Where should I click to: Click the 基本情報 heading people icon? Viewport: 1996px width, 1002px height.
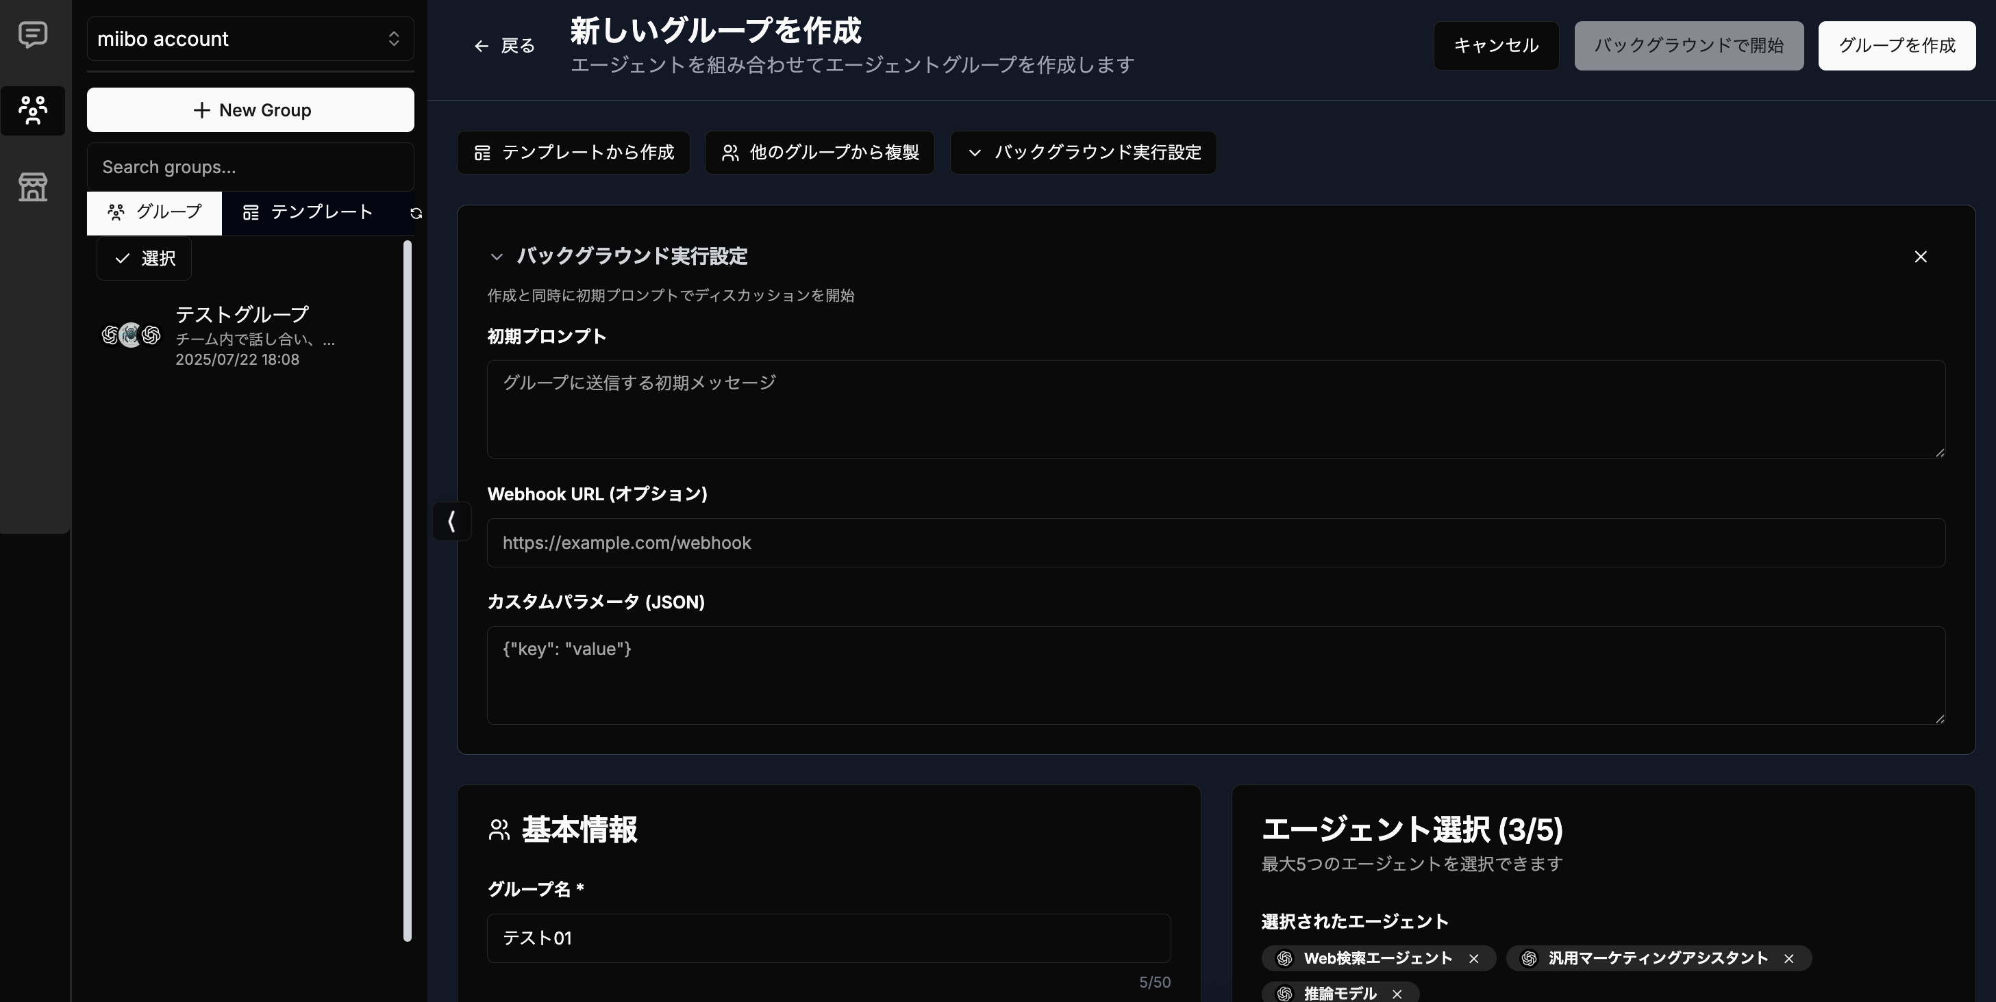coord(499,830)
